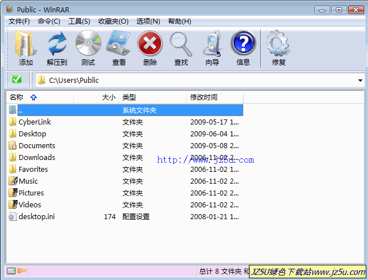Open the 工具(S) menu
The height and width of the screenshot is (280, 368).
click(79, 21)
